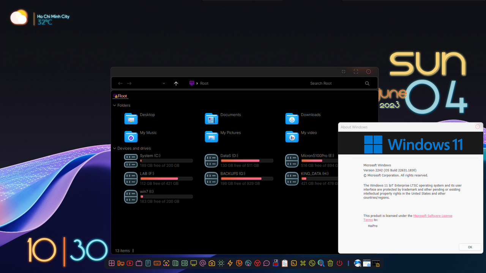The width and height of the screenshot is (486, 273).
Task: Open the pink chat bubble icon in dock
Action: click(267, 263)
